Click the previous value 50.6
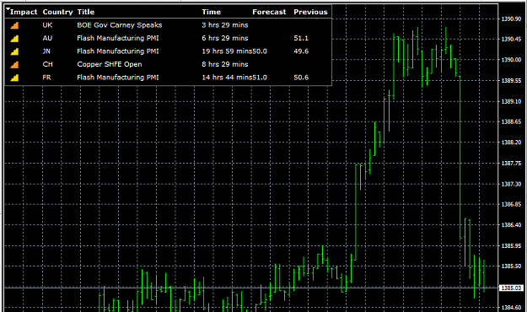Image resolution: width=527 pixels, height=312 pixels. click(x=301, y=78)
